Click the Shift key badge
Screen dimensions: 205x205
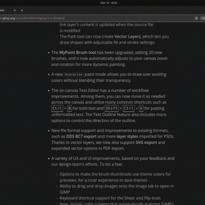tap(112, 109)
